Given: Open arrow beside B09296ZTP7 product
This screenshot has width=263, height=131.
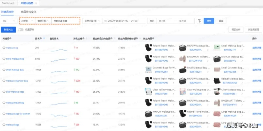Looking at the screenshot, I should 241,50.
